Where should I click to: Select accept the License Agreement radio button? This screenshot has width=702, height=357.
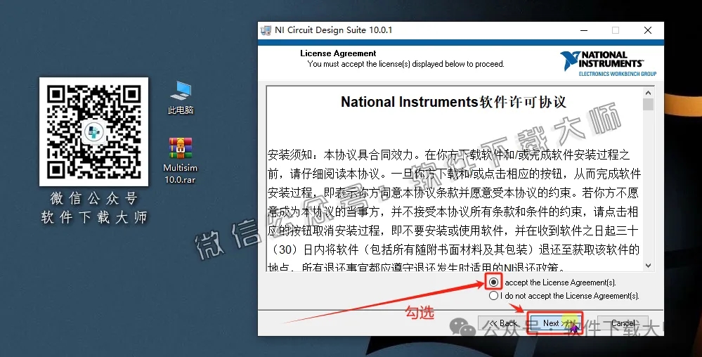(x=493, y=283)
